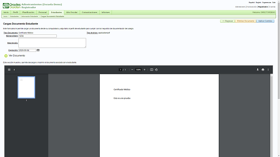The height and width of the screenshot is (157, 280).
Task: Open the Informes tab
Action: point(105,12)
